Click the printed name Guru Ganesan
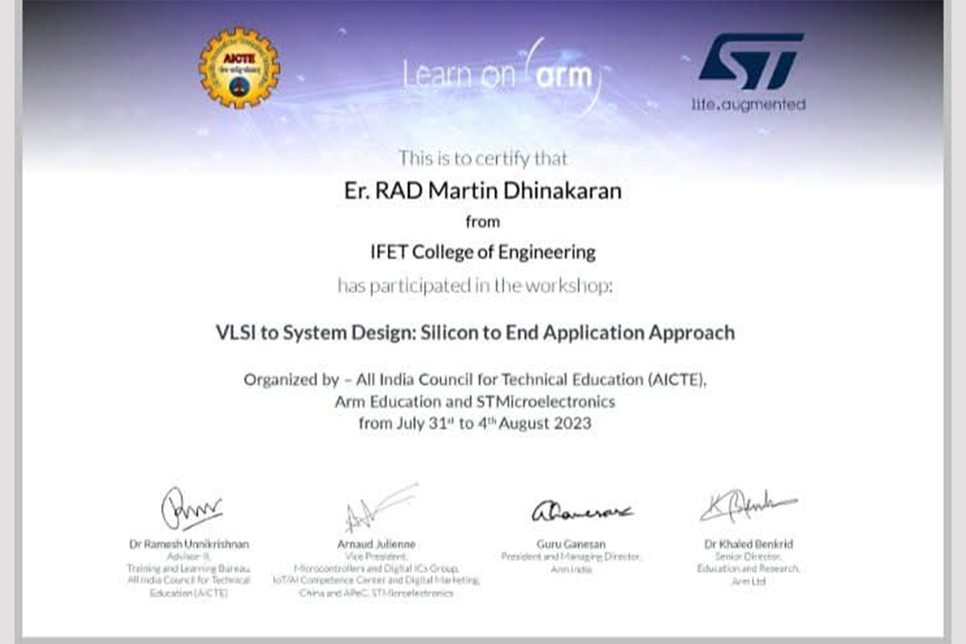Screen dimensions: 966x644 [571, 544]
